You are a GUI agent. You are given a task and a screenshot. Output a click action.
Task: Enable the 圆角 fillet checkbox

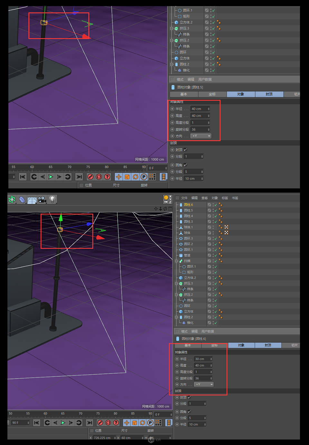tap(189, 412)
